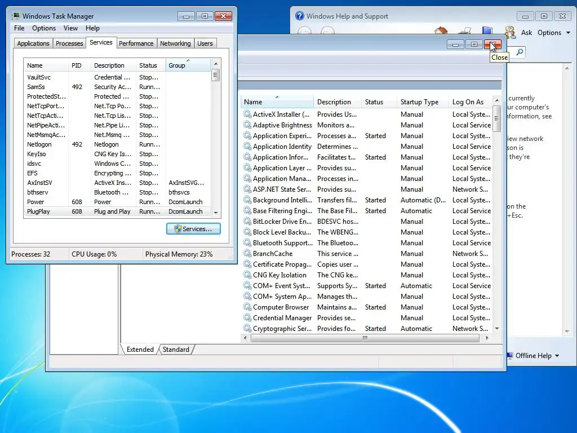Select the AxInstSV row in Task Manager
Screen dimensions: 577x433
pos(117,183)
